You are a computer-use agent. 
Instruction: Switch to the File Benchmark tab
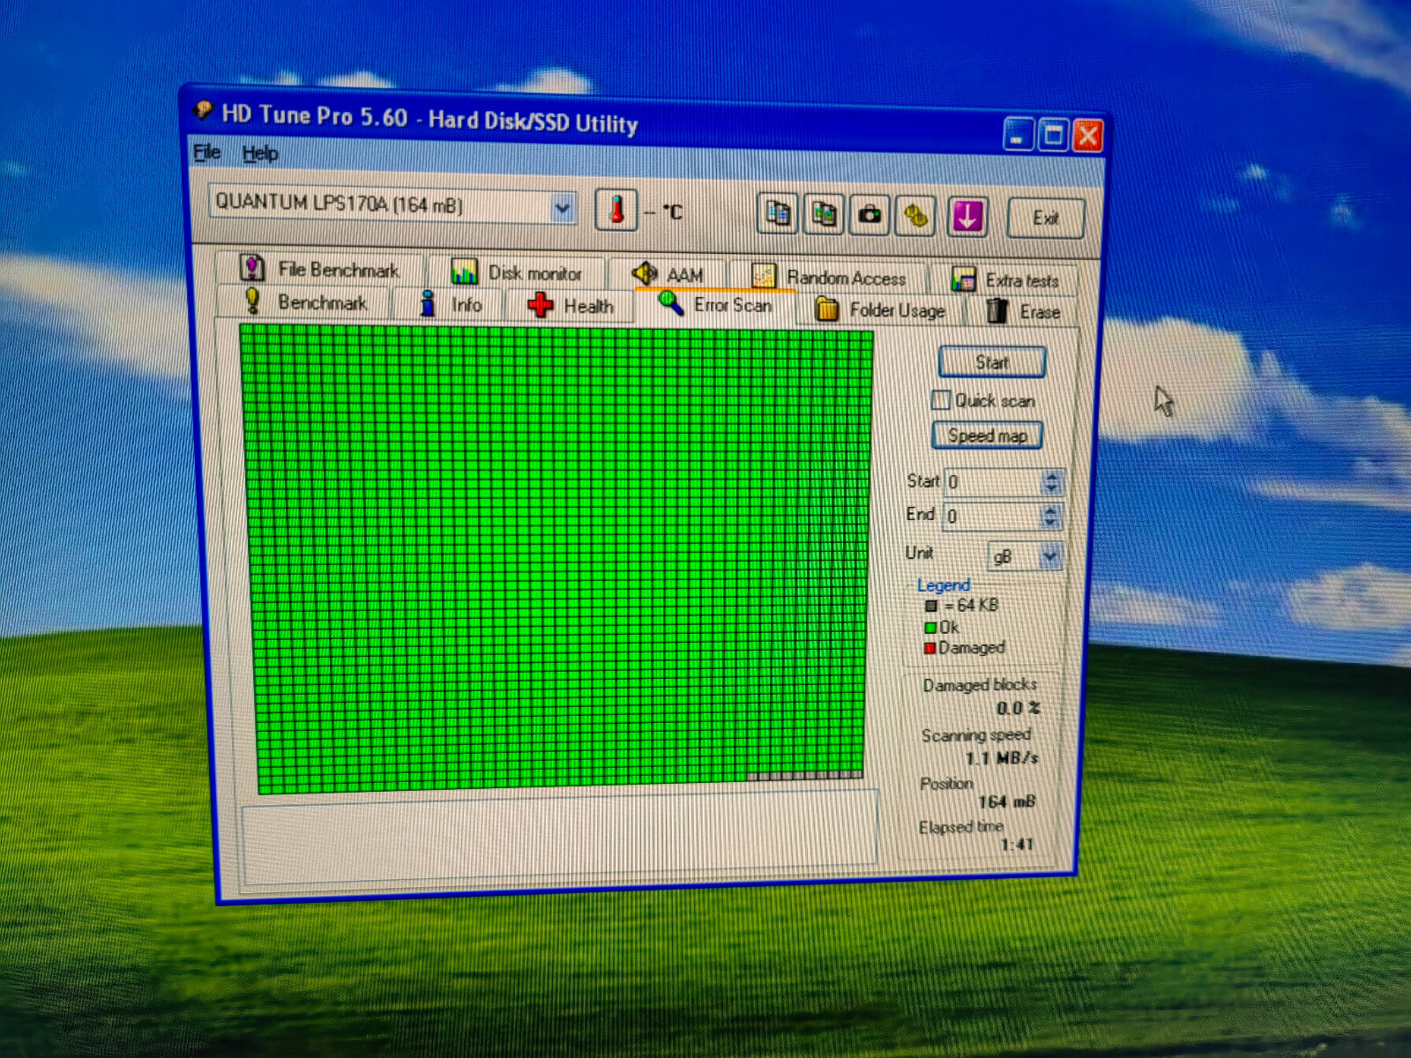coord(321,268)
